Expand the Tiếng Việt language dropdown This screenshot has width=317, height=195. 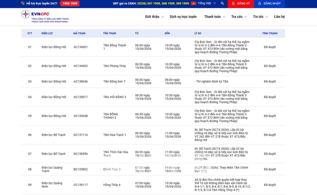(x=206, y=3)
